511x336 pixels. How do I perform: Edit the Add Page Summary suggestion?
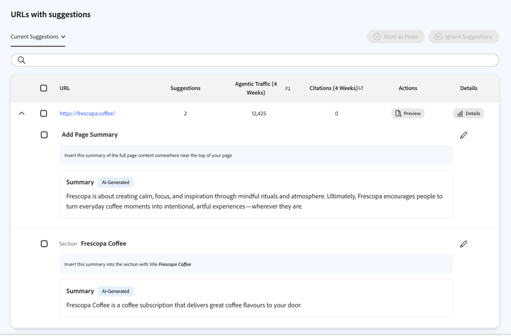[x=463, y=135]
